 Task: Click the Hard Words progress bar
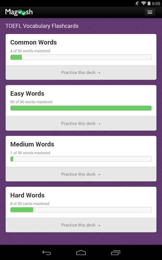[x=81, y=210]
